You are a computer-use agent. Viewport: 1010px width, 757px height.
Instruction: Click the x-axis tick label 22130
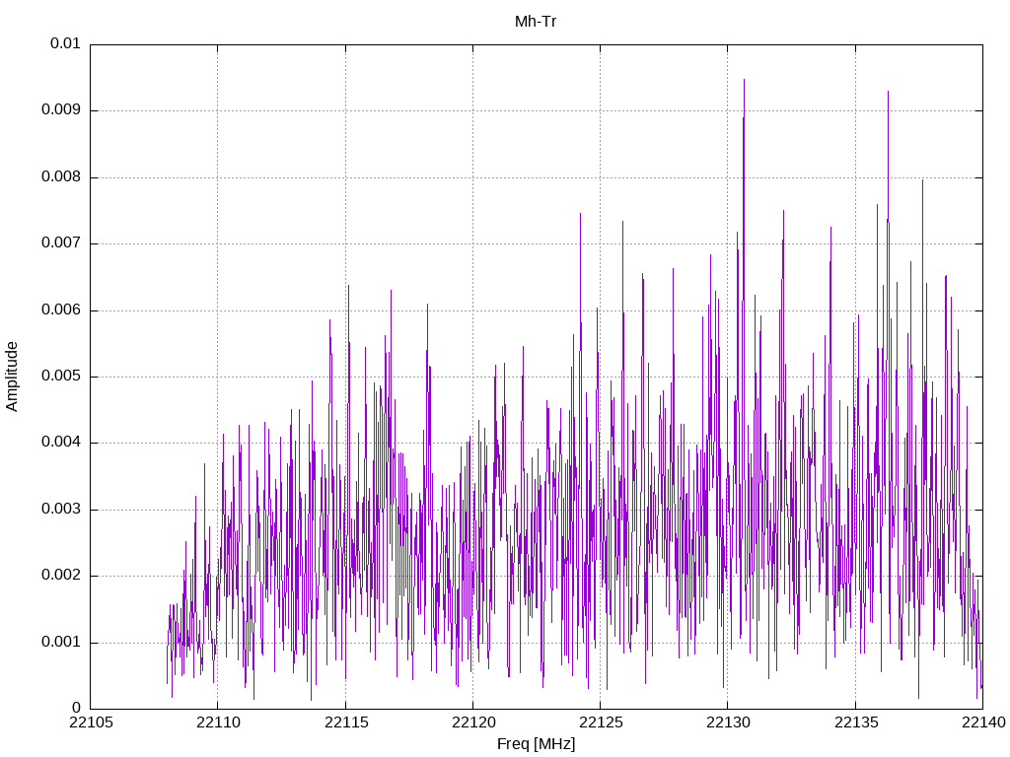(x=729, y=723)
